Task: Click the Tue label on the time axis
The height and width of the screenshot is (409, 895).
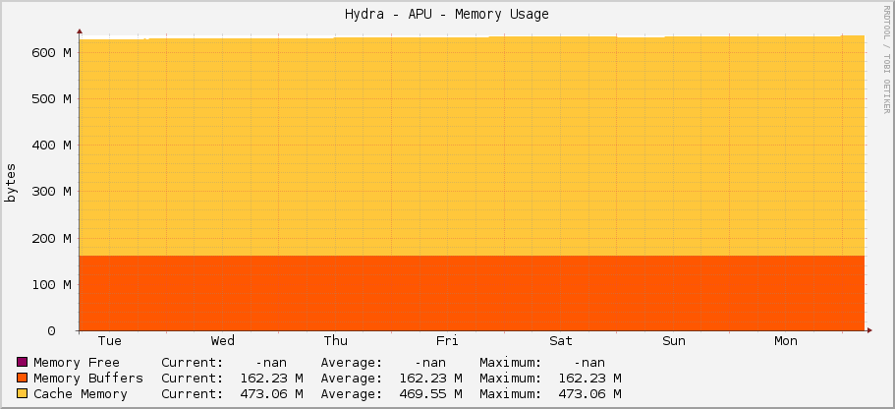Action: click(110, 341)
